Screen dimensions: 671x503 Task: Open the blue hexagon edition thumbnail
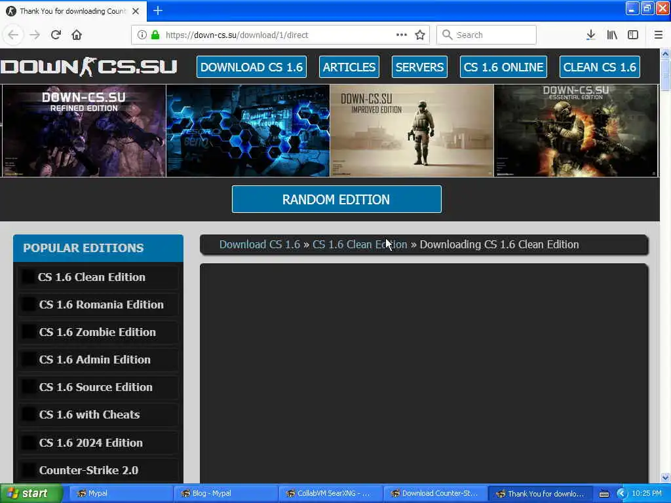pyautogui.click(x=248, y=130)
